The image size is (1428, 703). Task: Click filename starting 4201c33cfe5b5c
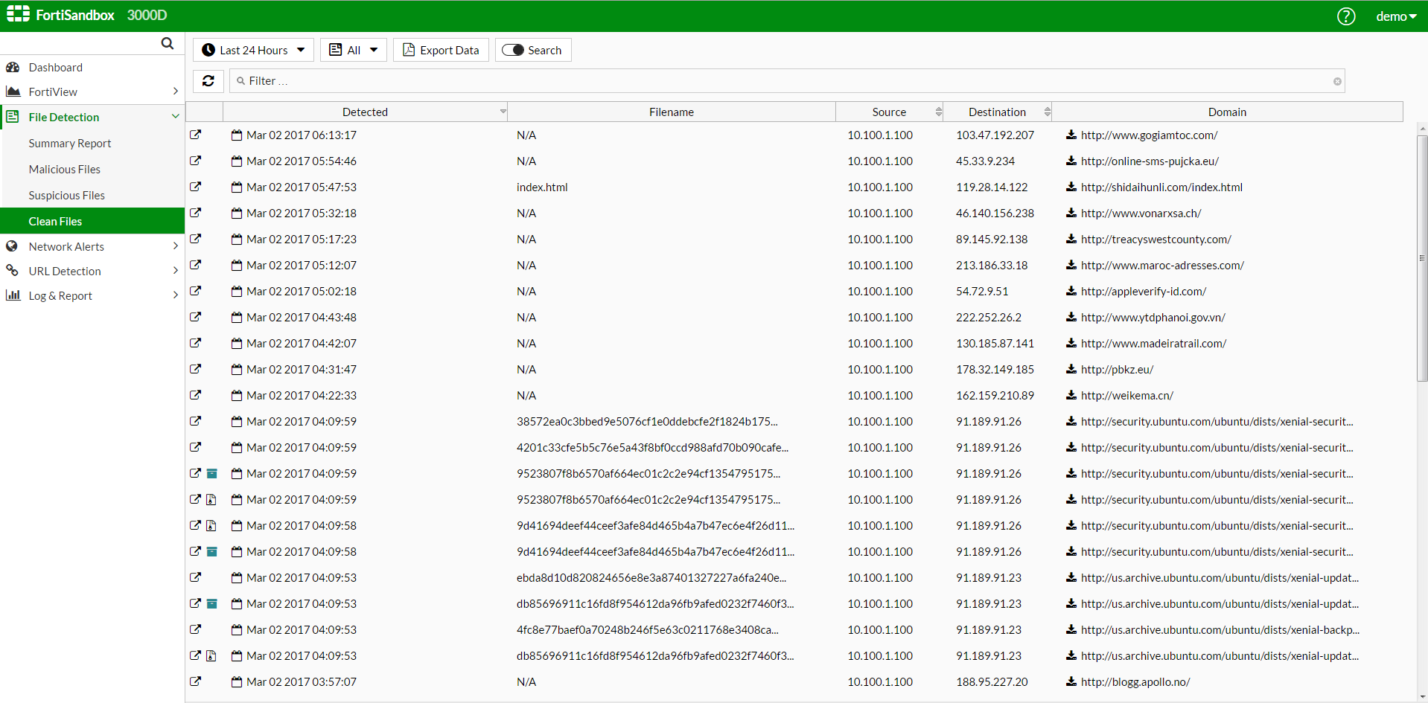(652, 447)
